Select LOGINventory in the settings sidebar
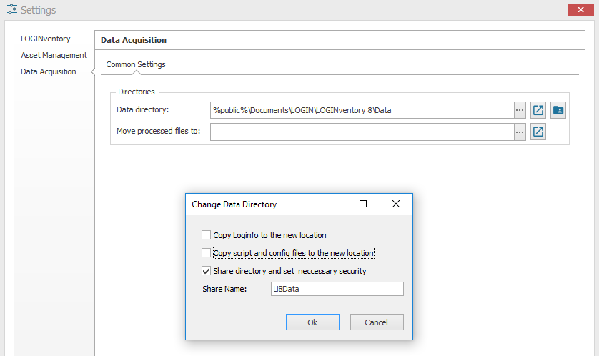 click(46, 39)
